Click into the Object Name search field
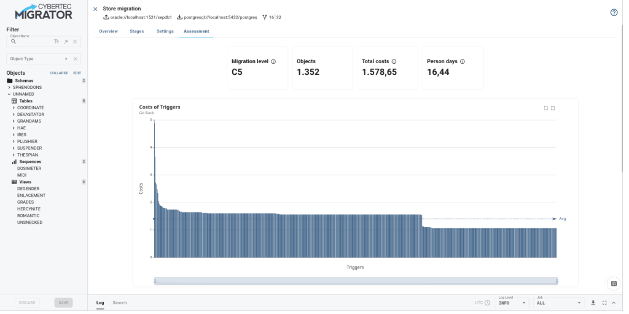The image size is (629, 314). (x=34, y=42)
